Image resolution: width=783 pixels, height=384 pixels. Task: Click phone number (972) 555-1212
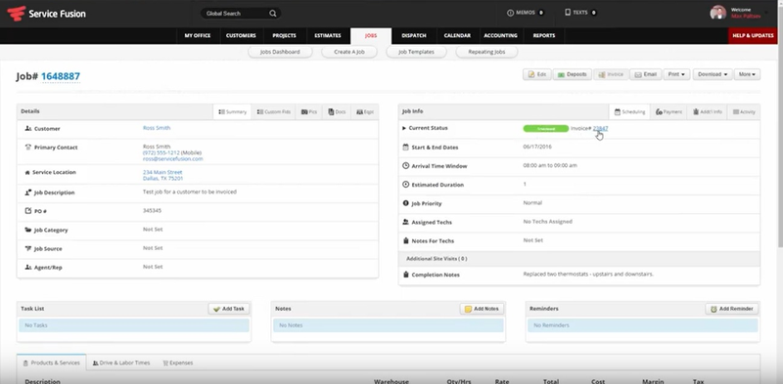pos(161,153)
